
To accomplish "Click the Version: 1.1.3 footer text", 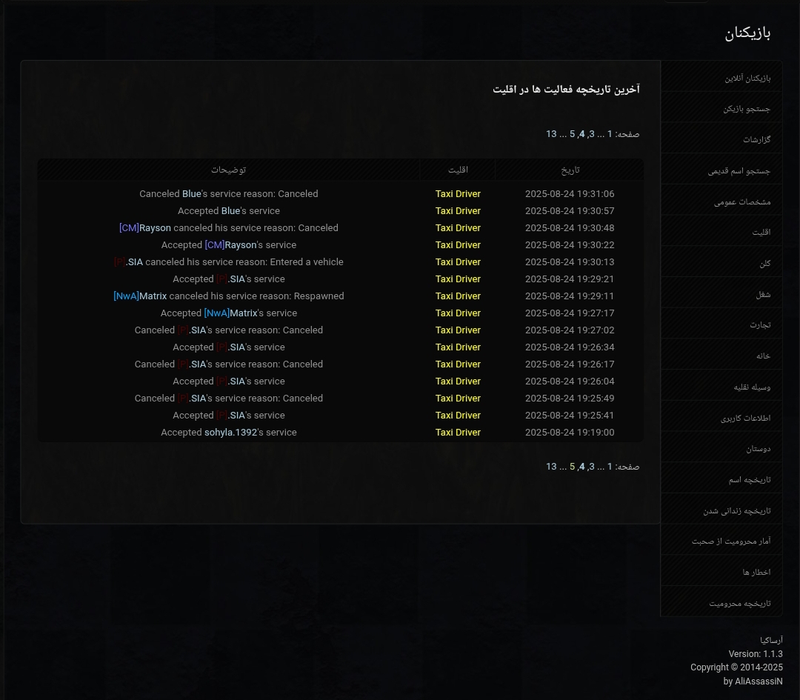I will point(755,653).
